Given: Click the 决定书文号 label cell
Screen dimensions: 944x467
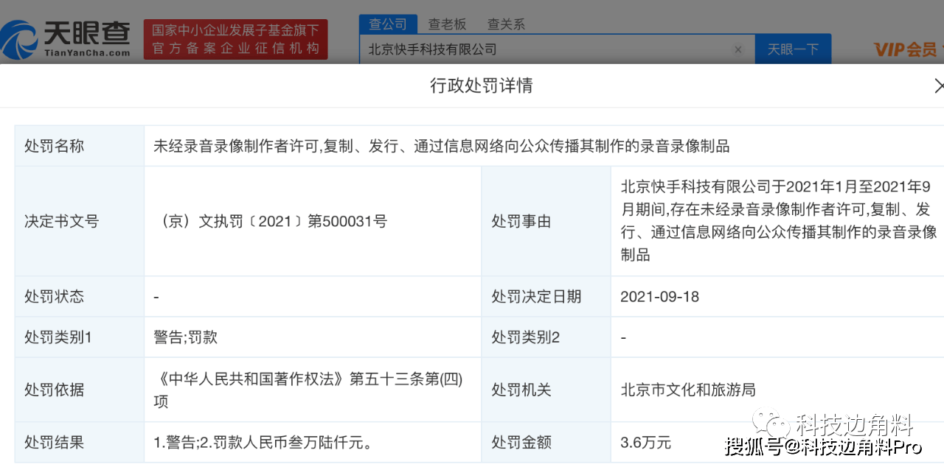Looking at the screenshot, I should coord(80,221).
